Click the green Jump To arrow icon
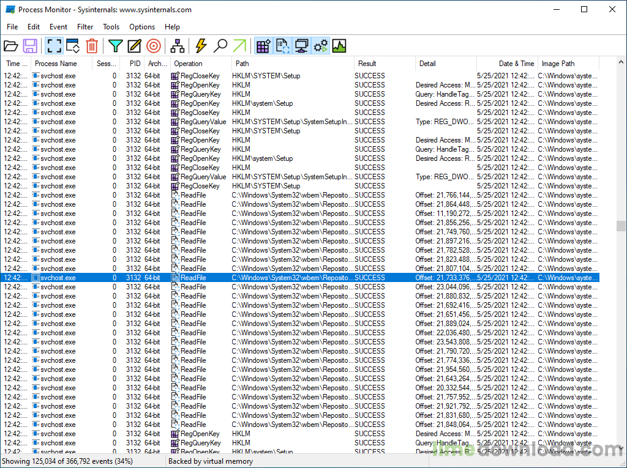This screenshot has width=627, height=468. [x=239, y=46]
